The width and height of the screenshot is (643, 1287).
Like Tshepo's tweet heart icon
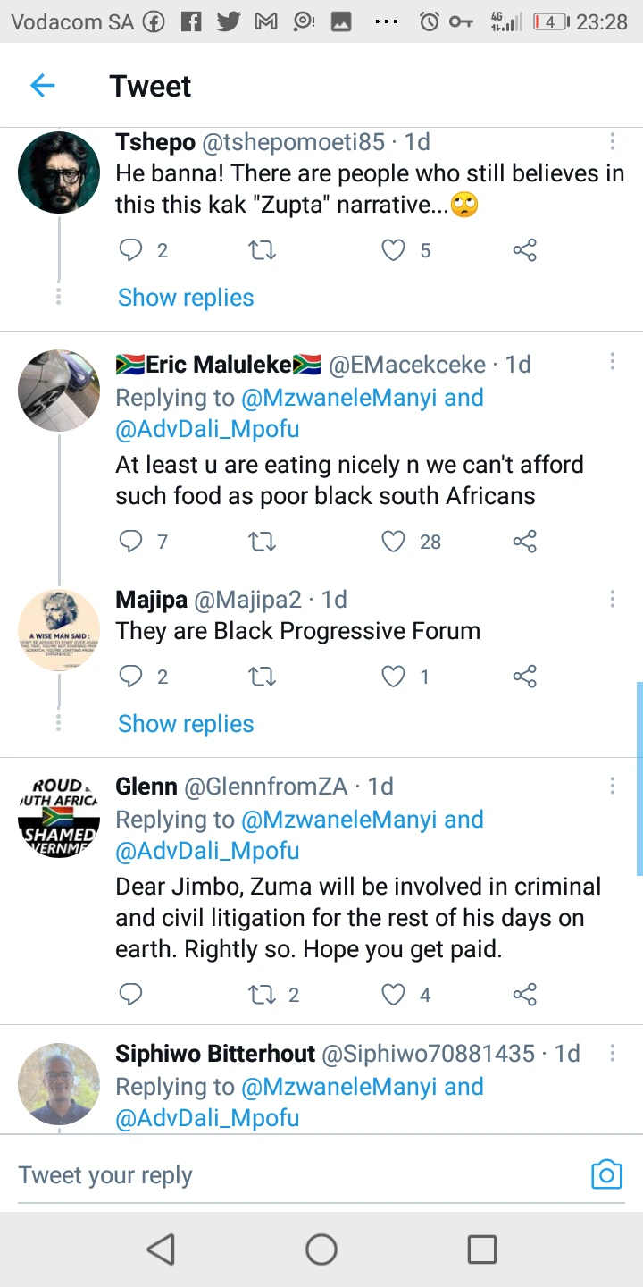394,250
